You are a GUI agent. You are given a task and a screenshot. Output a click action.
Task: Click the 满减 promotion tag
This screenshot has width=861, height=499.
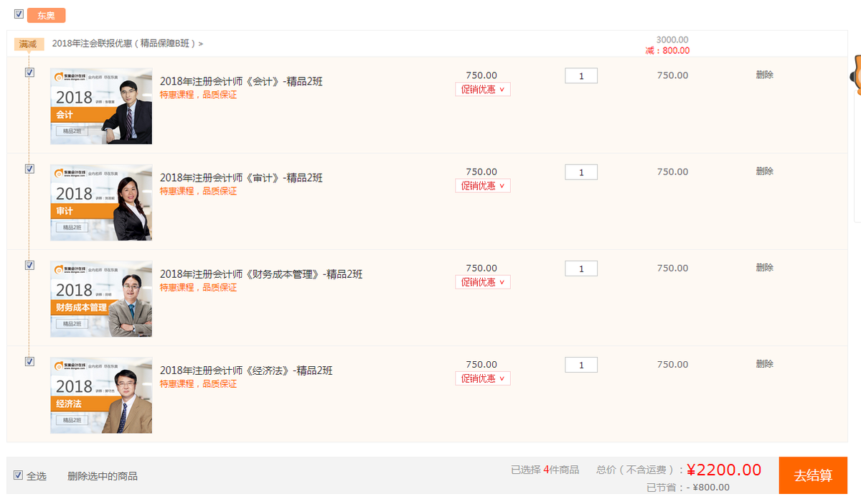click(29, 44)
